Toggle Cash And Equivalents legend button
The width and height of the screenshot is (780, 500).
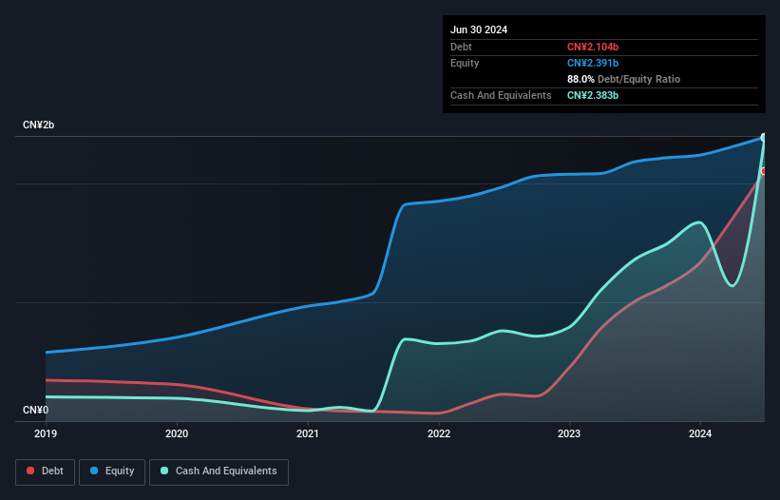(x=219, y=471)
